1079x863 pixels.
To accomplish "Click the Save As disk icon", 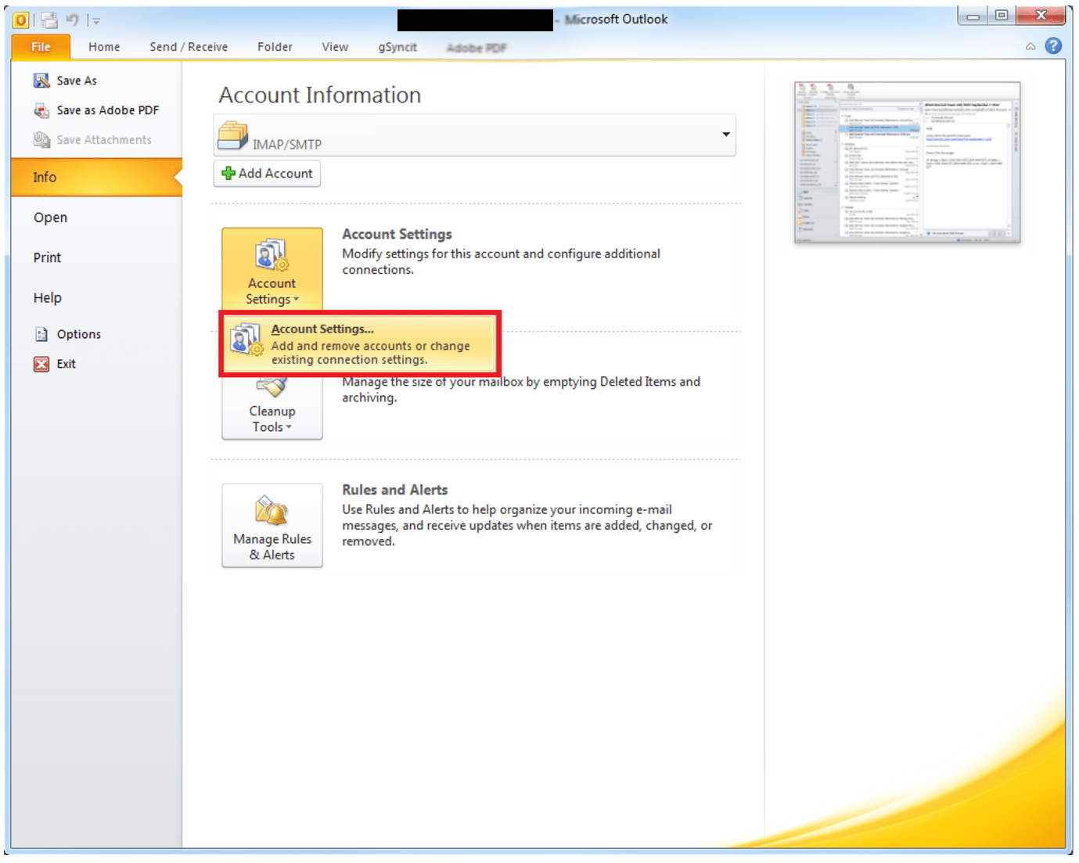I will (x=41, y=81).
